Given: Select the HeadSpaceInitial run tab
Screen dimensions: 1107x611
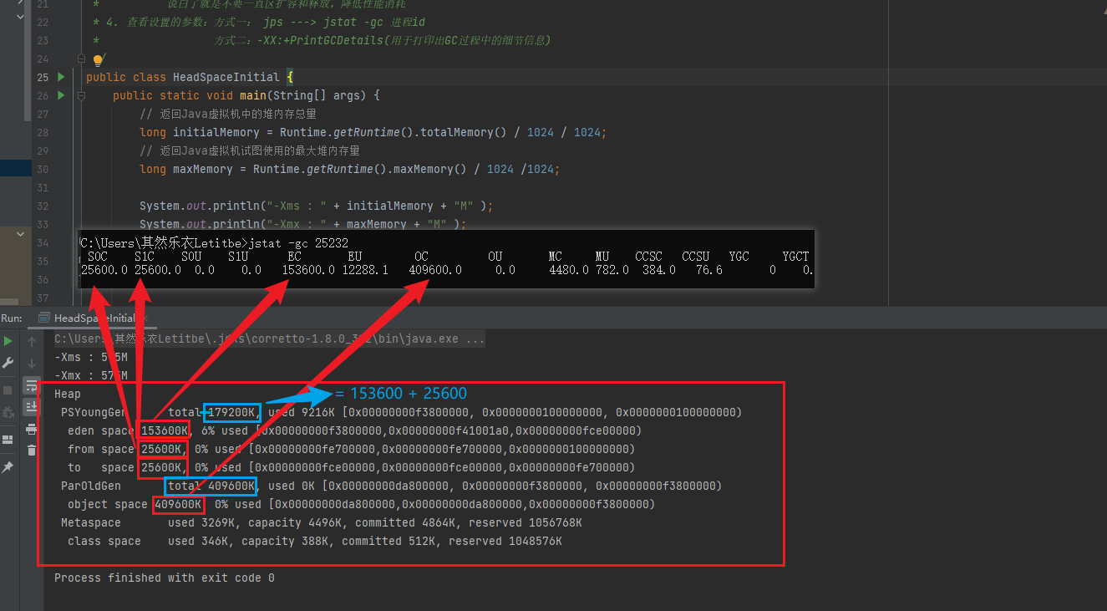Looking at the screenshot, I should point(94,318).
